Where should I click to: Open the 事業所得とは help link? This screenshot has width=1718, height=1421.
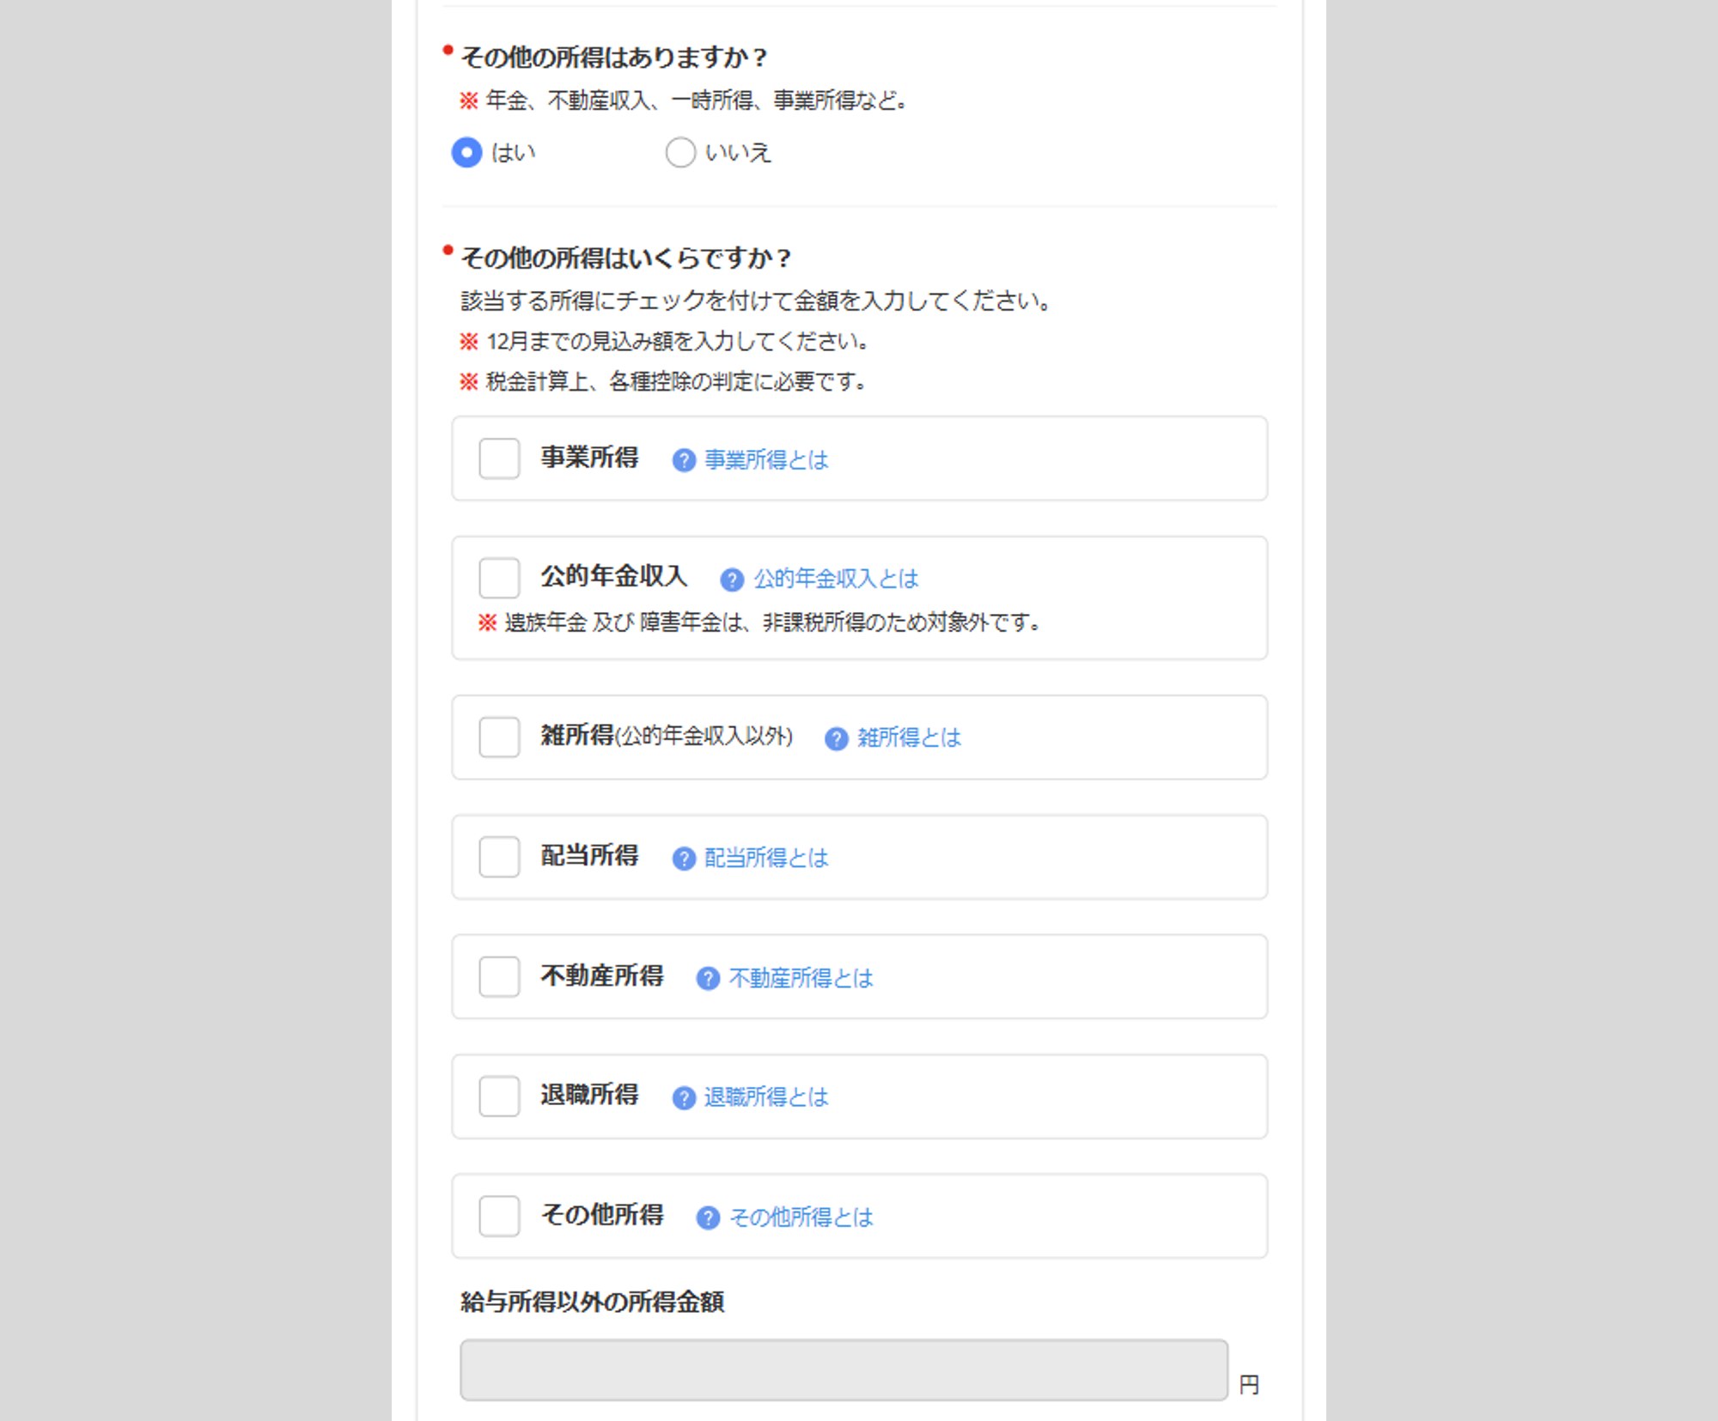point(766,460)
